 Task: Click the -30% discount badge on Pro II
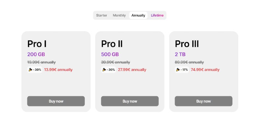pos(109,70)
